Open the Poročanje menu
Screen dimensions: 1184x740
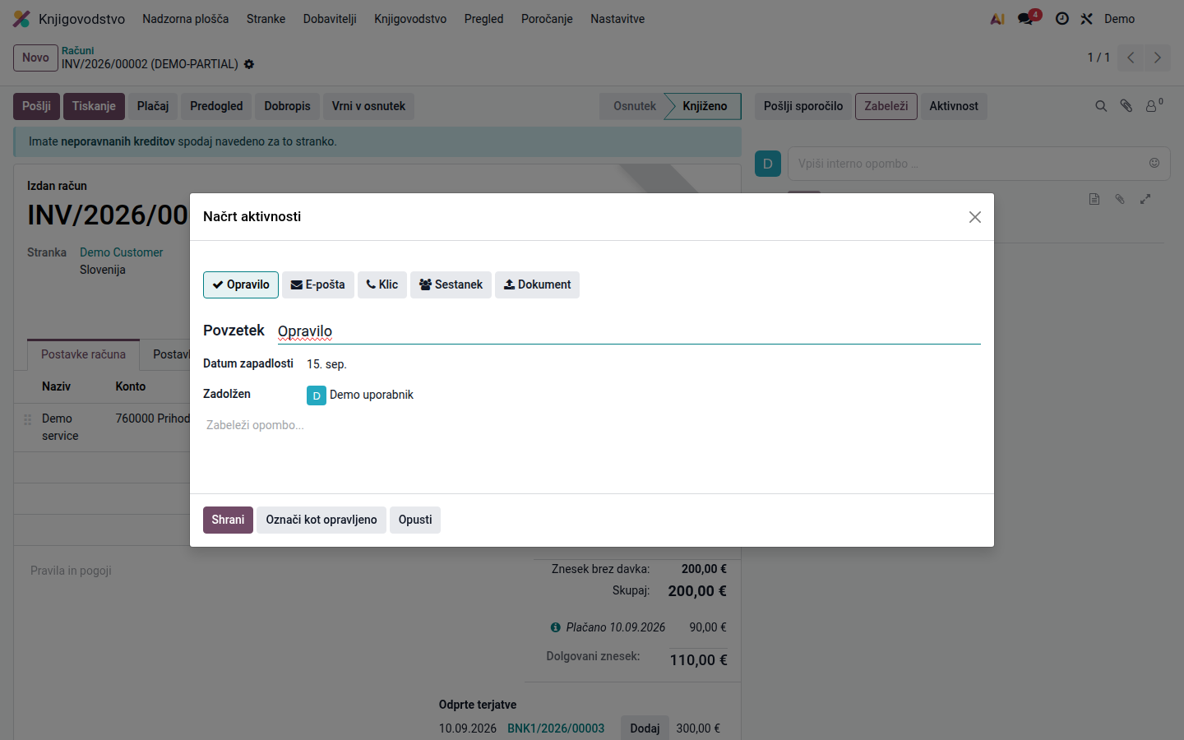pyautogui.click(x=547, y=19)
